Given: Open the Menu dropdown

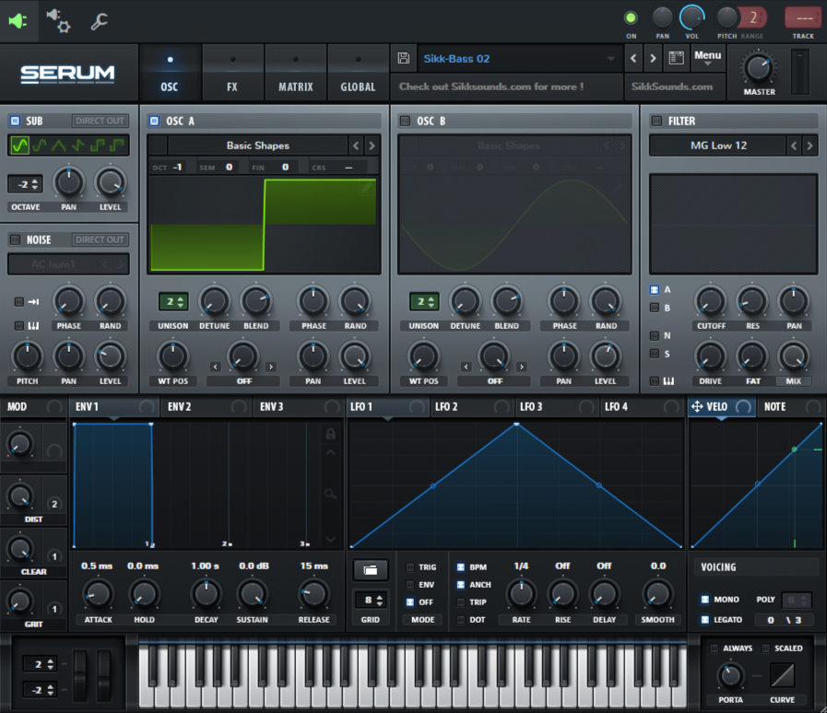Looking at the screenshot, I should pyautogui.click(x=708, y=57).
